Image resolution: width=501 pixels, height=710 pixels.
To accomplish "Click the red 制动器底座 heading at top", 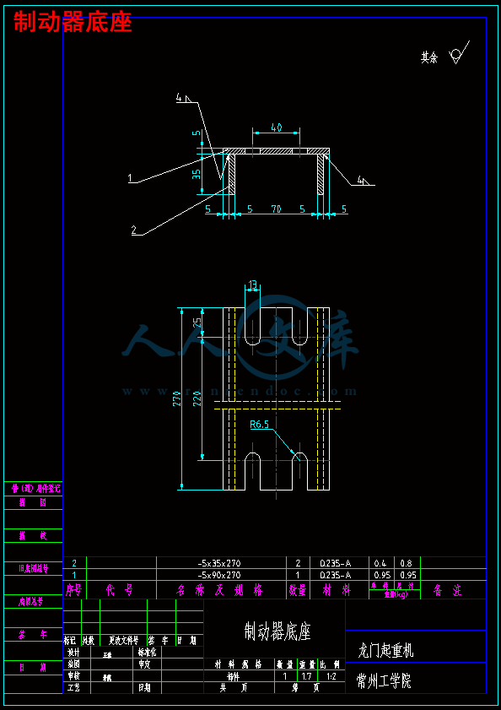I will tap(73, 22).
